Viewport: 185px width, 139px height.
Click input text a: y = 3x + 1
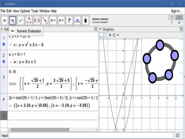[x=17, y=54]
